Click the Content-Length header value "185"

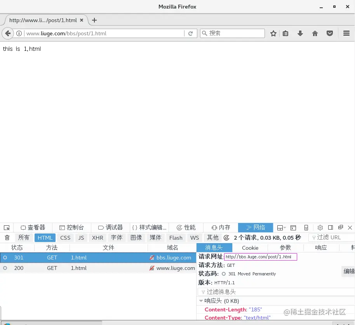[256, 309]
